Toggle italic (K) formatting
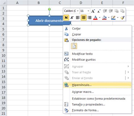134x116 pixels. [72, 17]
